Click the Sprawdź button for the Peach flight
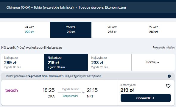 coord(146,98)
